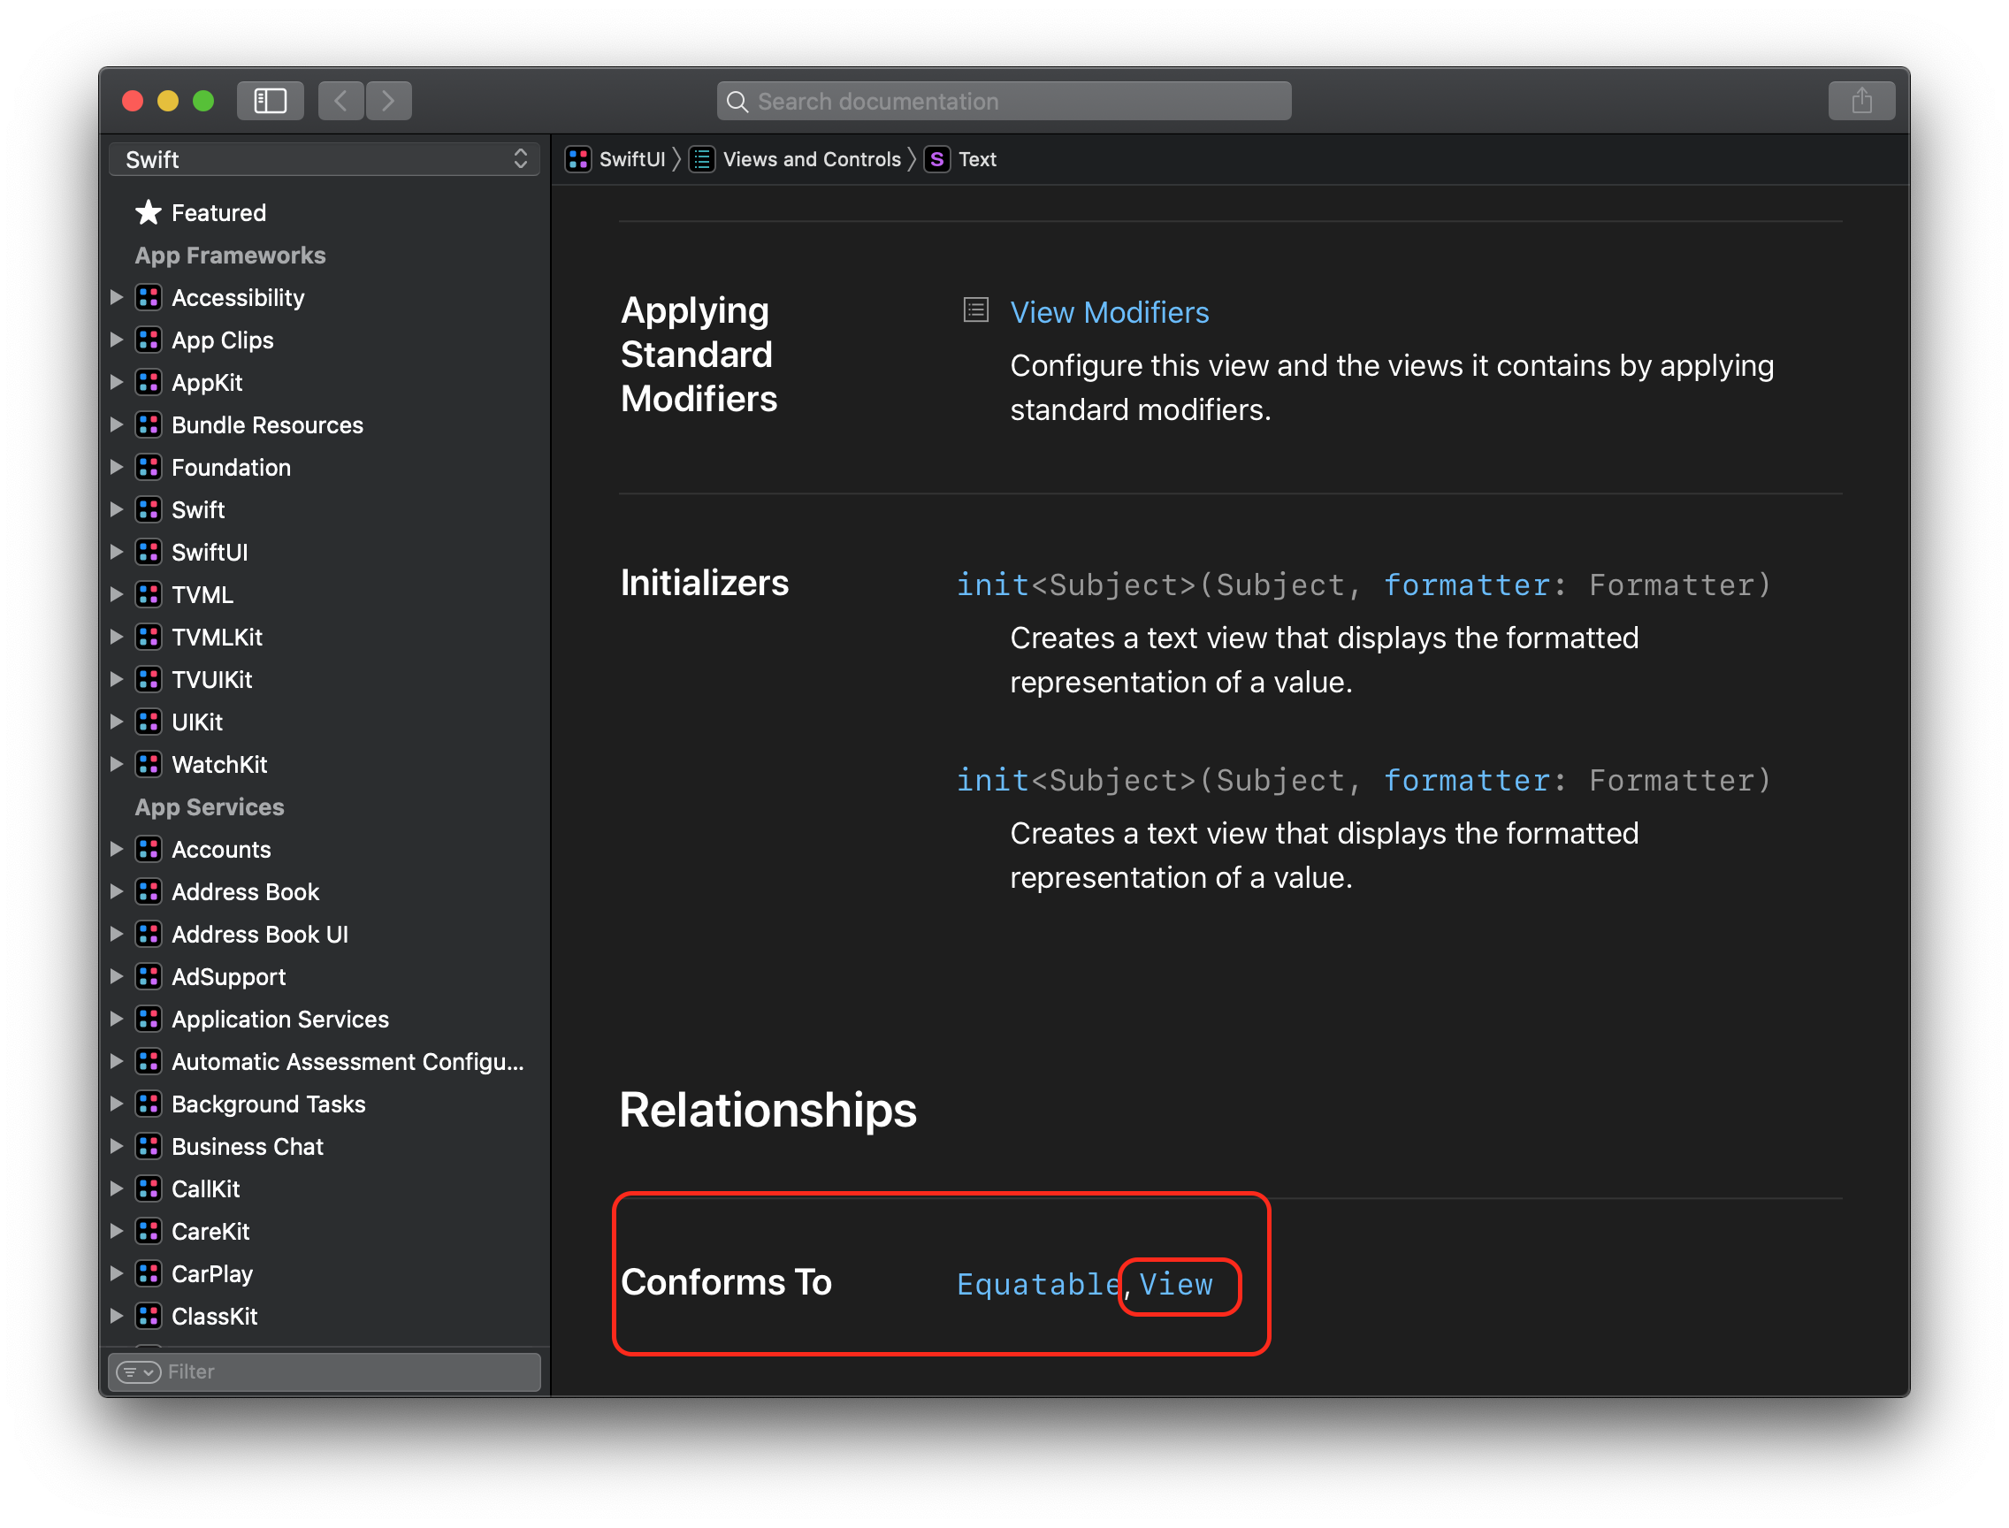Open the View protocol link
The height and width of the screenshot is (1528, 2009).
coord(1176,1283)
